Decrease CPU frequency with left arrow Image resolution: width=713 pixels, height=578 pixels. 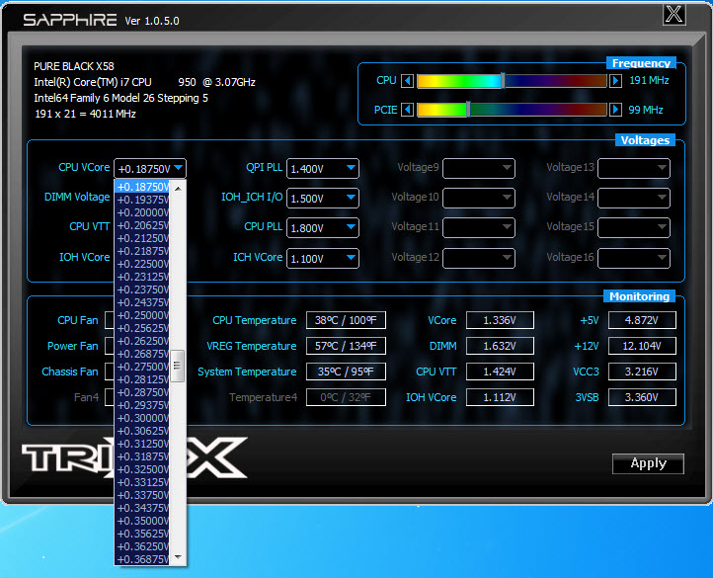[408, 81]
